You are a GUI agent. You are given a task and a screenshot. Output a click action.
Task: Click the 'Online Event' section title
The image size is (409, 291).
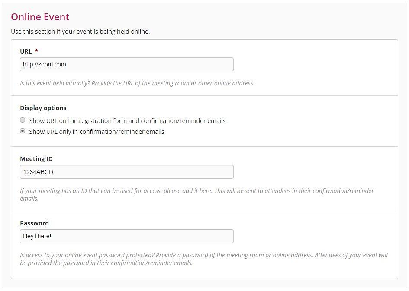pyautogui.click(x=40, y=17)
